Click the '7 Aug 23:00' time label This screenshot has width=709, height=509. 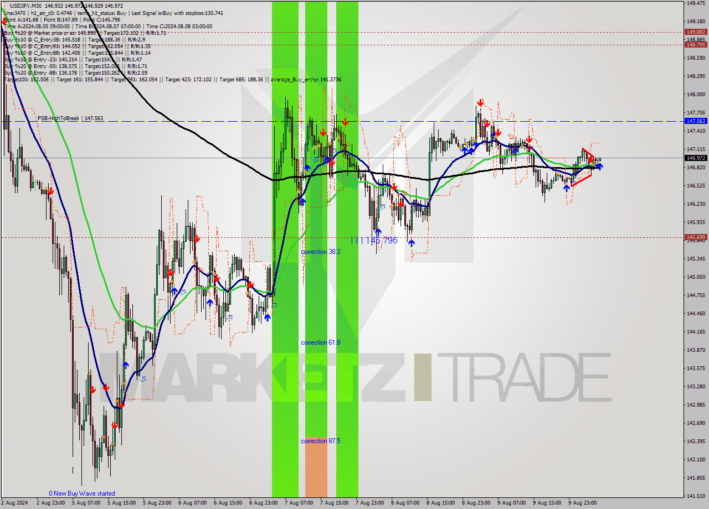(371, 503)
